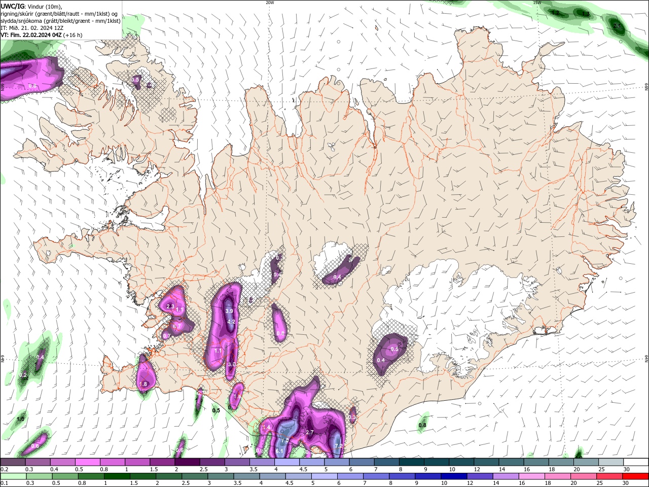Pick the rain legend swatch between 0.3 and 0.5
The image size is (649, 487).
pyautogui.click(x=39, y=476)
